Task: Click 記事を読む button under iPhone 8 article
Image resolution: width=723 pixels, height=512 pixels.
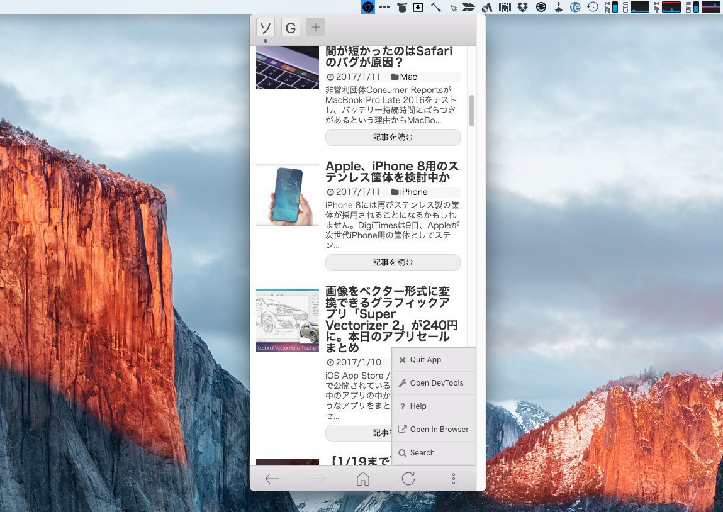Action: click(x=393, y=262)
